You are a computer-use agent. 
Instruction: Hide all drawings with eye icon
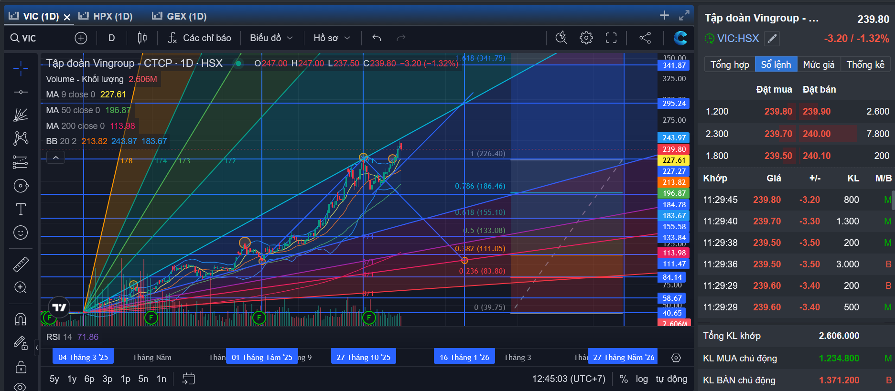coord(21,386)
